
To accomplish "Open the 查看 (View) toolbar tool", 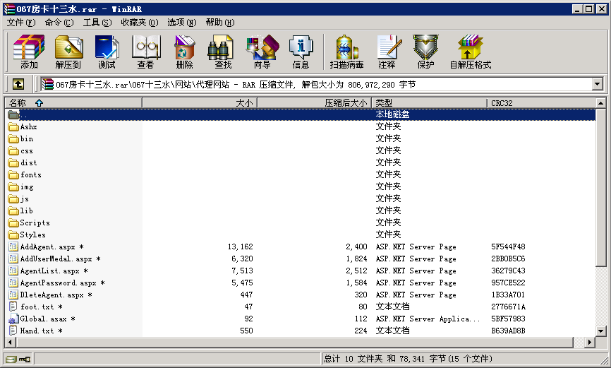I will tap(145, 52).
